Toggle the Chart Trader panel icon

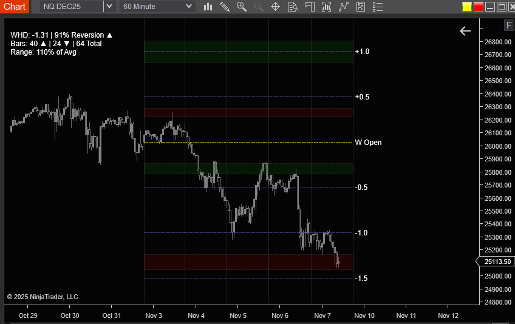pyautogui.click(x=309, y=7)
